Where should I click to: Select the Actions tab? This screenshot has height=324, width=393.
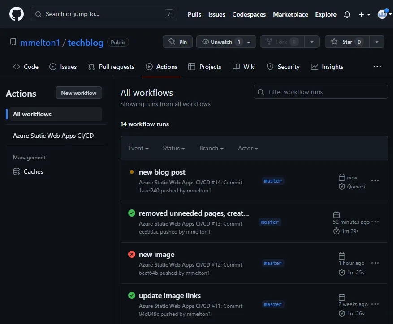coord(162,67)
